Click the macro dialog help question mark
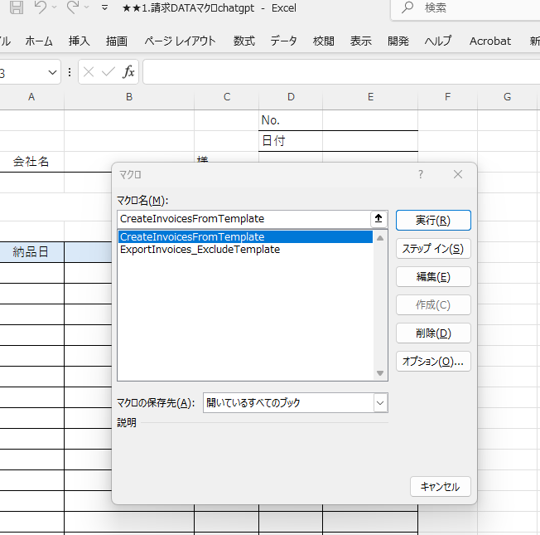The height and width of the screenshot is (535, 540). click(x=421, y=174)
